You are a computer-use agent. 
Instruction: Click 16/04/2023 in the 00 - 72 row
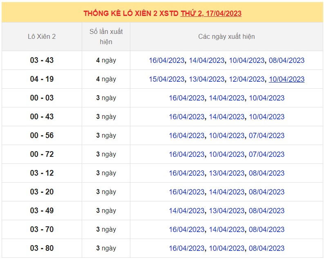point(186,154)
